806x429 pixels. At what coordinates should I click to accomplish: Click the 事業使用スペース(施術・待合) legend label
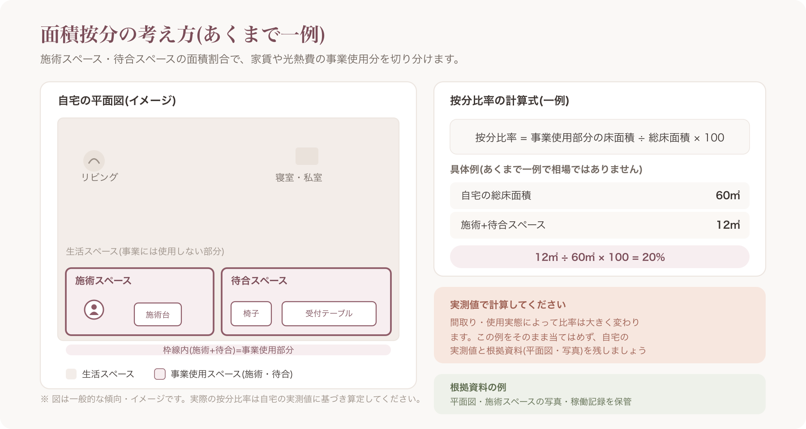point(232,374)
